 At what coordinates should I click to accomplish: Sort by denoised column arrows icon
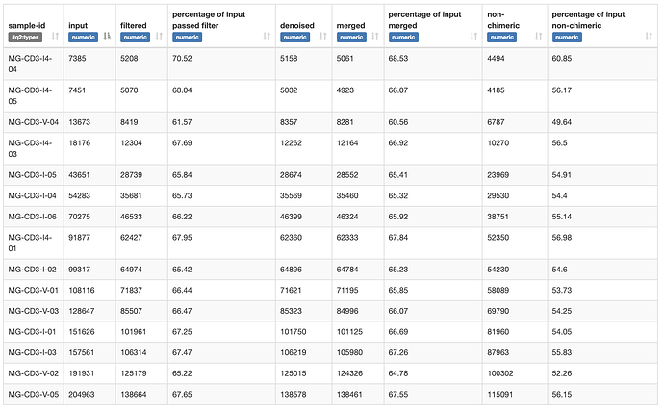(323, 37)
